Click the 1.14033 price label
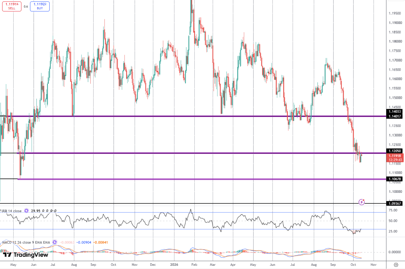This screenshot has height=269, width=405. pyautogui.click(x=394, y=112)
